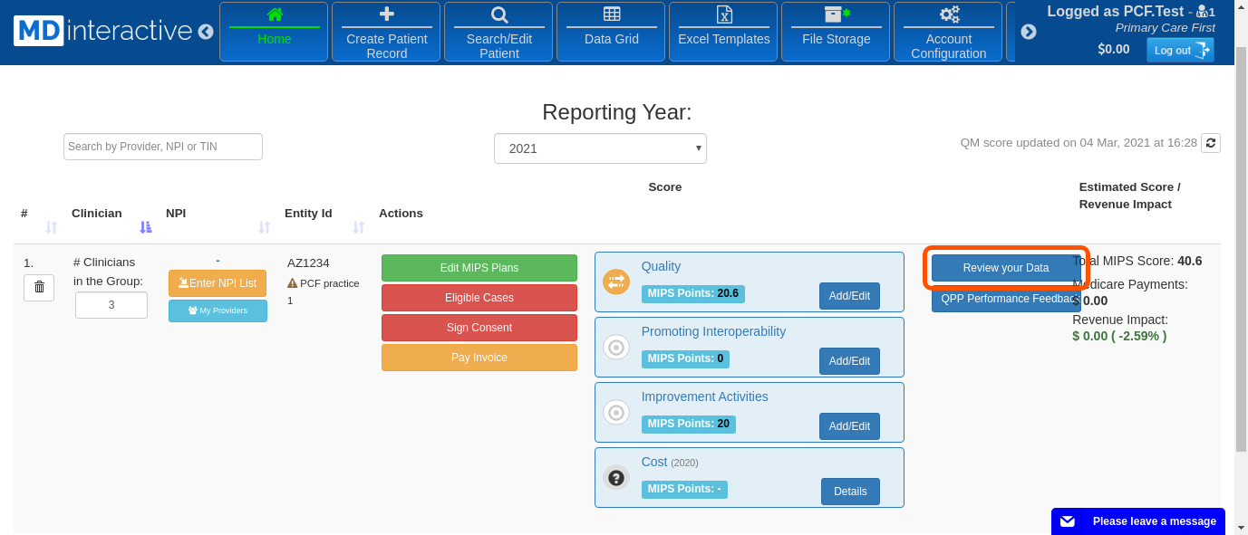Click the Improvement Activities circle icon
This screenshot has width=1248, height=535.
tap(616, 412)
